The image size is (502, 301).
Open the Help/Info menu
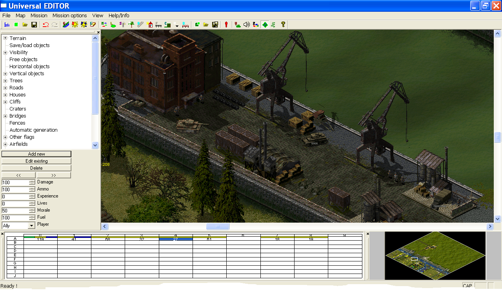point(119,16)
